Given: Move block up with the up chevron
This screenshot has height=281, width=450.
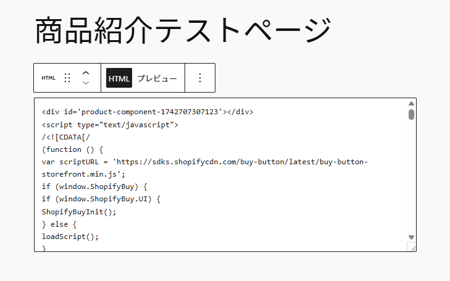Looking at the screenshot, I should tap(86, 73).
